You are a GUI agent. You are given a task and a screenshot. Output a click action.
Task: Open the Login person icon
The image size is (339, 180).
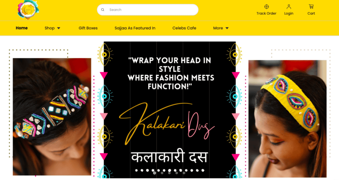[x=289, y=7]
